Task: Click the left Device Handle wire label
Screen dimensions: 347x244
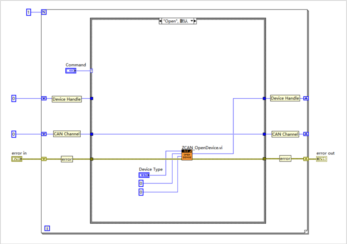Action: 67,99
